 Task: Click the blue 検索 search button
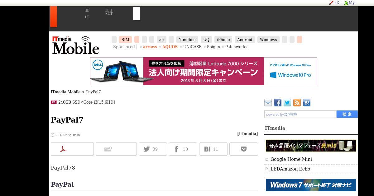(x=347, y=114)
